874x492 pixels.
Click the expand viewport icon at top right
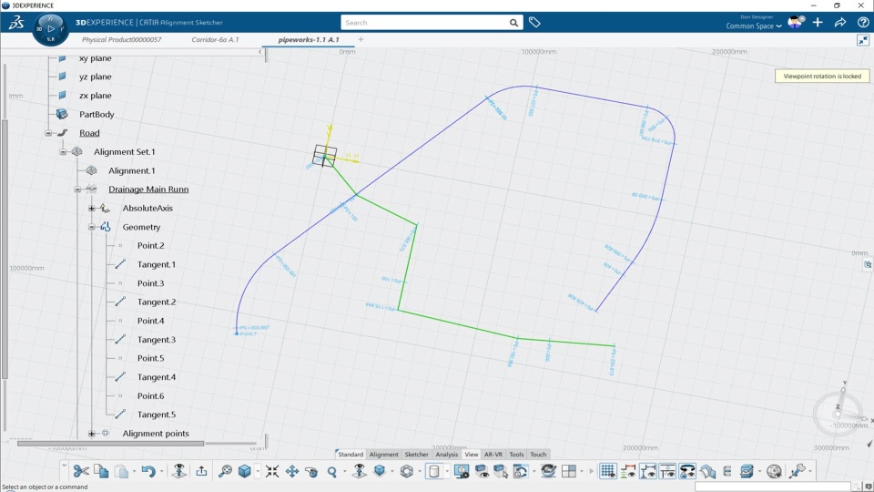[x=863, y=40]
